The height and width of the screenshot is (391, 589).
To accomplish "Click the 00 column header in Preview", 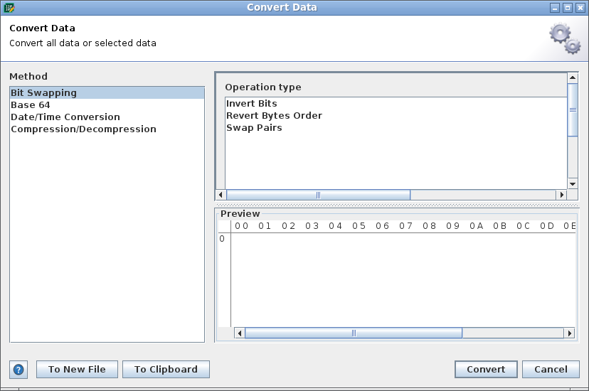I will (242, 226).
